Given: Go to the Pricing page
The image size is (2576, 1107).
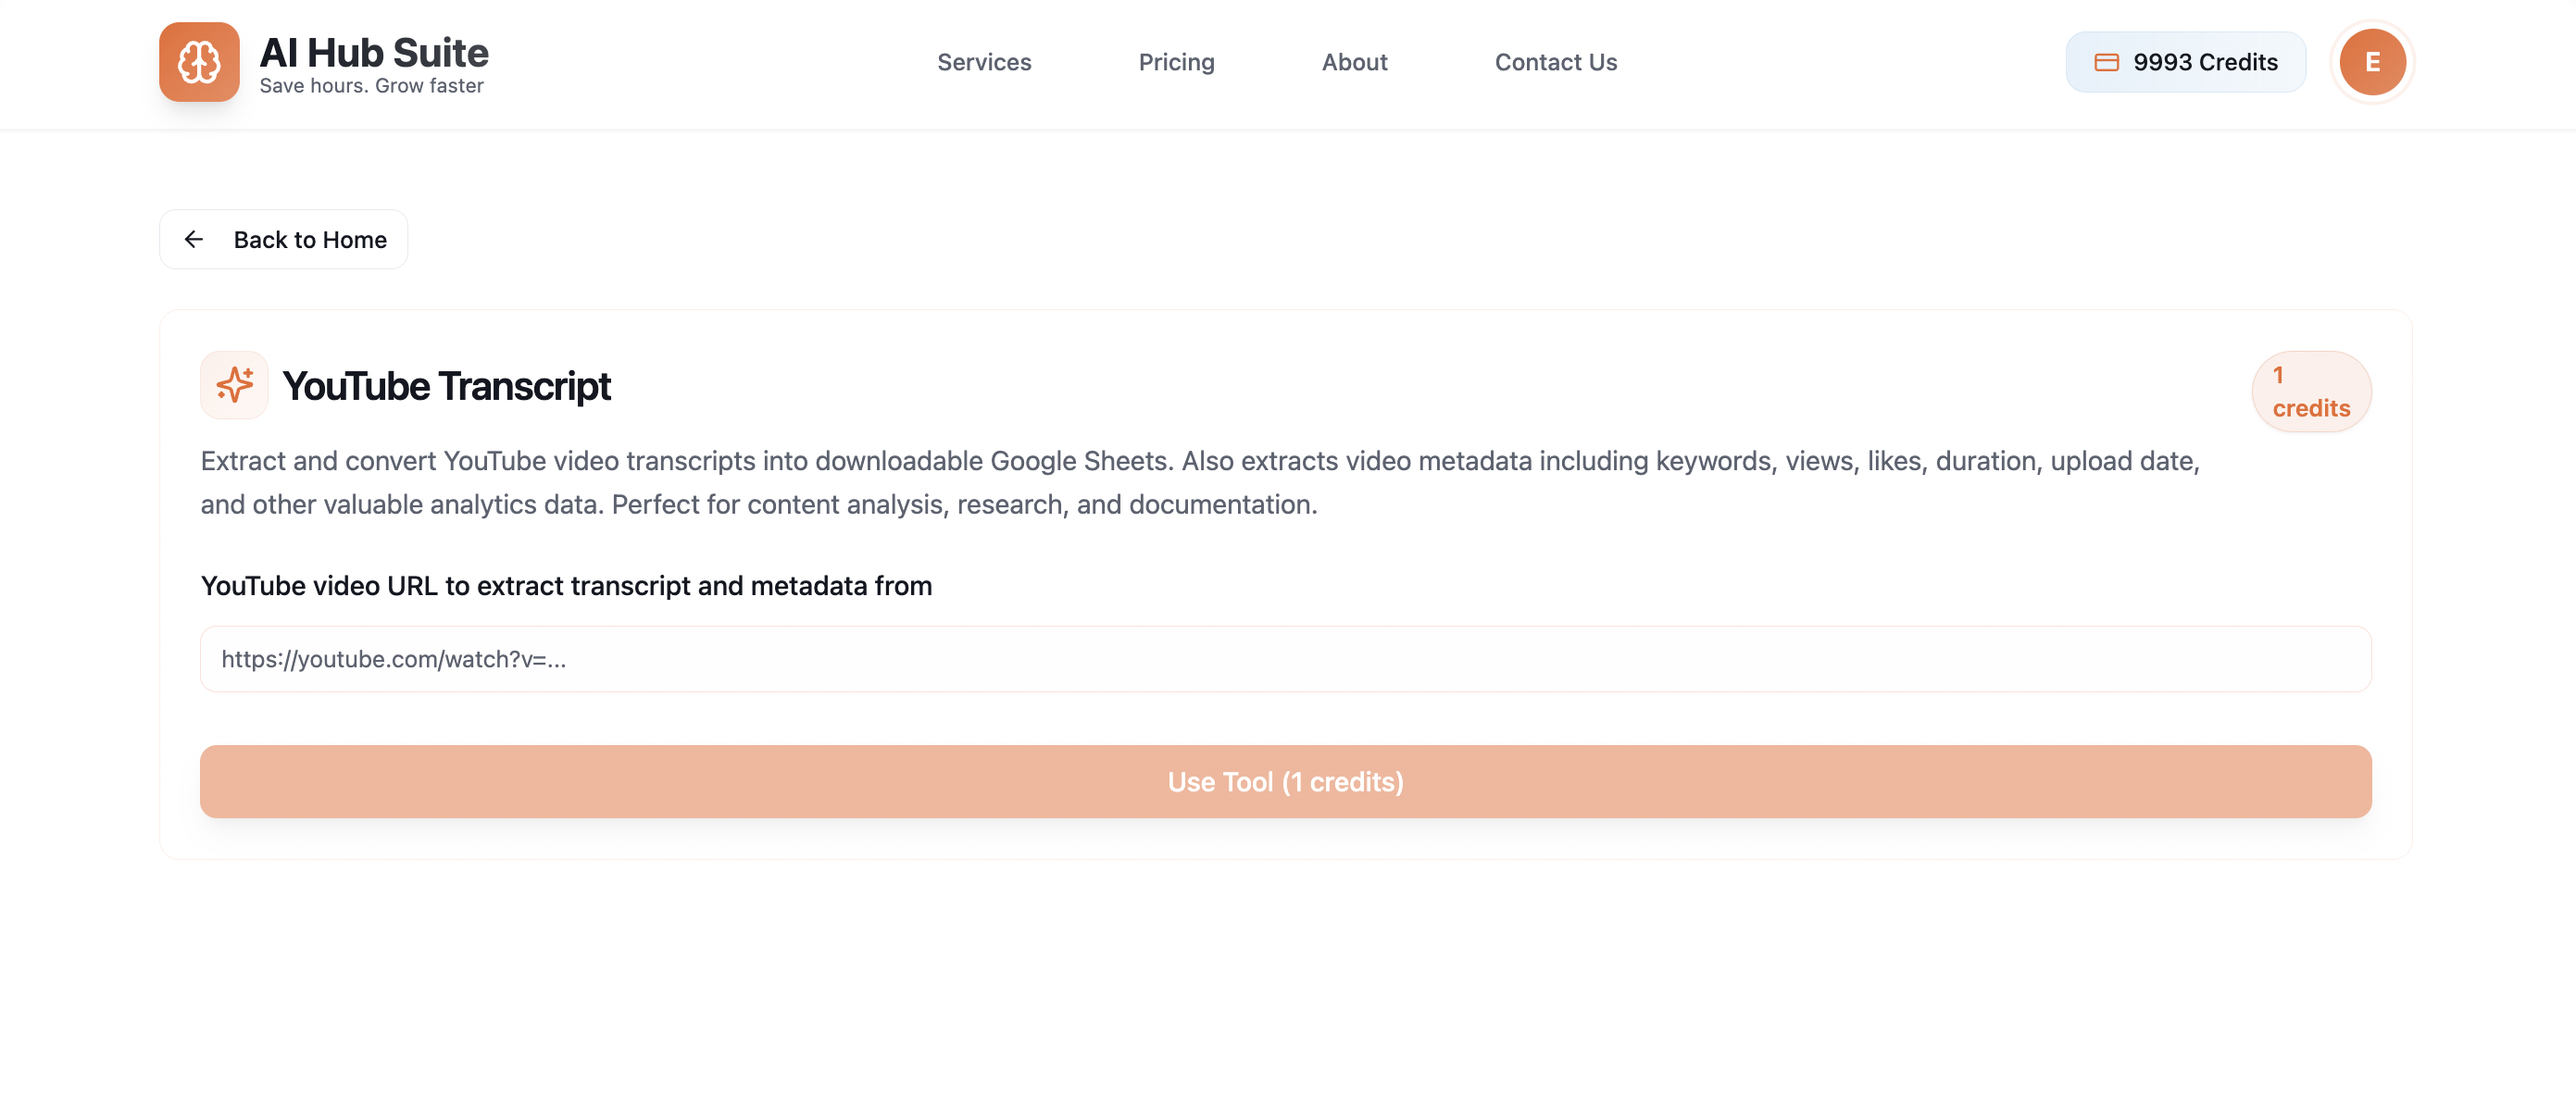Looking at the screenshot, I should pyautogui.click(x=1175, y=62).
